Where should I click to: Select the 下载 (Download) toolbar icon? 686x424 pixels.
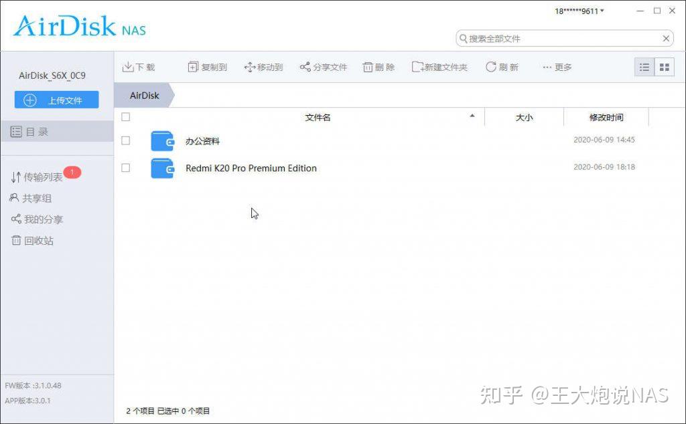tap(129, 66)
